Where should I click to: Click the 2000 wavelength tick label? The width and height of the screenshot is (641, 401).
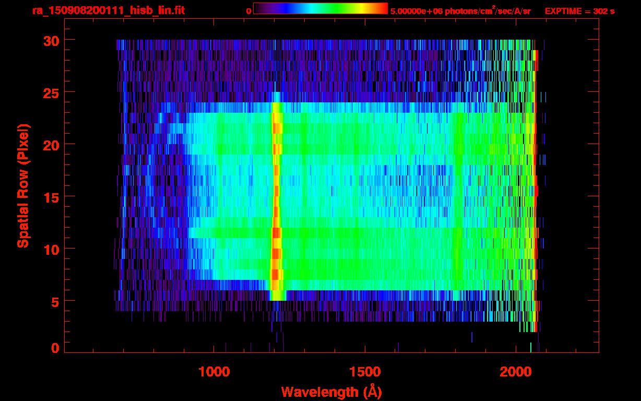point(516,372)
